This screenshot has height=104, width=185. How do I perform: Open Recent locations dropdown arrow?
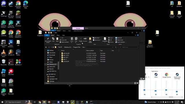(51, 47)
